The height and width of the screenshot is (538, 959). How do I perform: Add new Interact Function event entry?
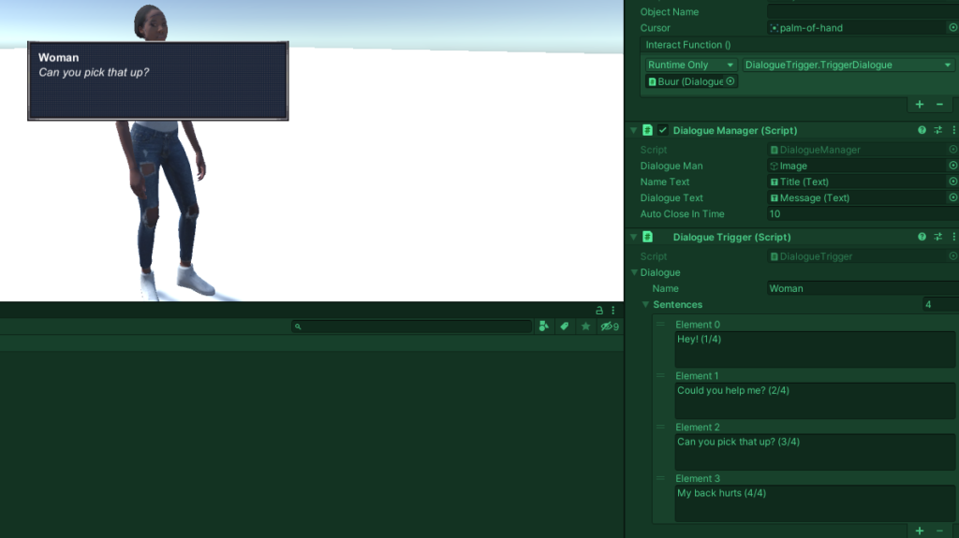pyautogui.click(x=919, y=104)
